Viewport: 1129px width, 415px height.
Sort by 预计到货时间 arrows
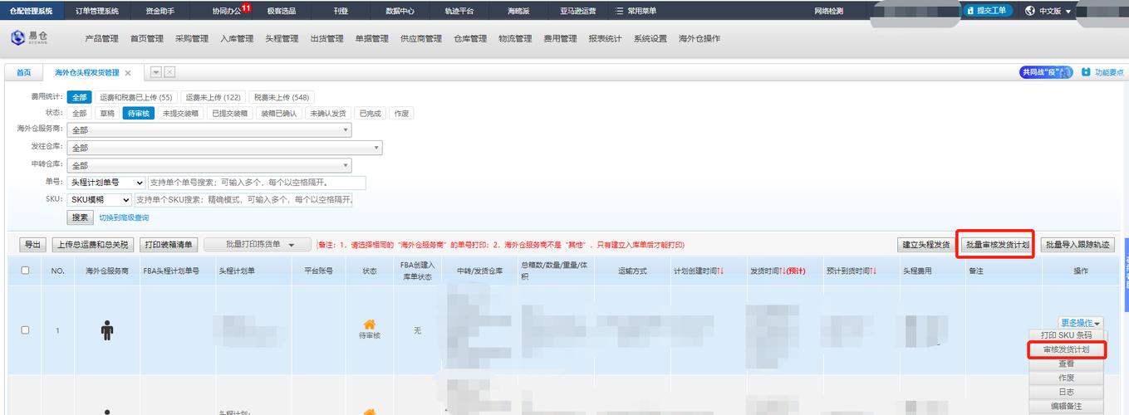[872, 271]
